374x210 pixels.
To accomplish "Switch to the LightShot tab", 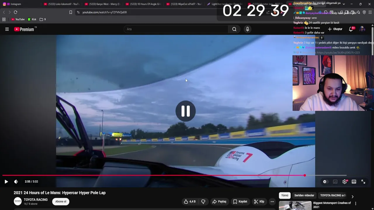I will pyautogui.click(x=225, y=4).
